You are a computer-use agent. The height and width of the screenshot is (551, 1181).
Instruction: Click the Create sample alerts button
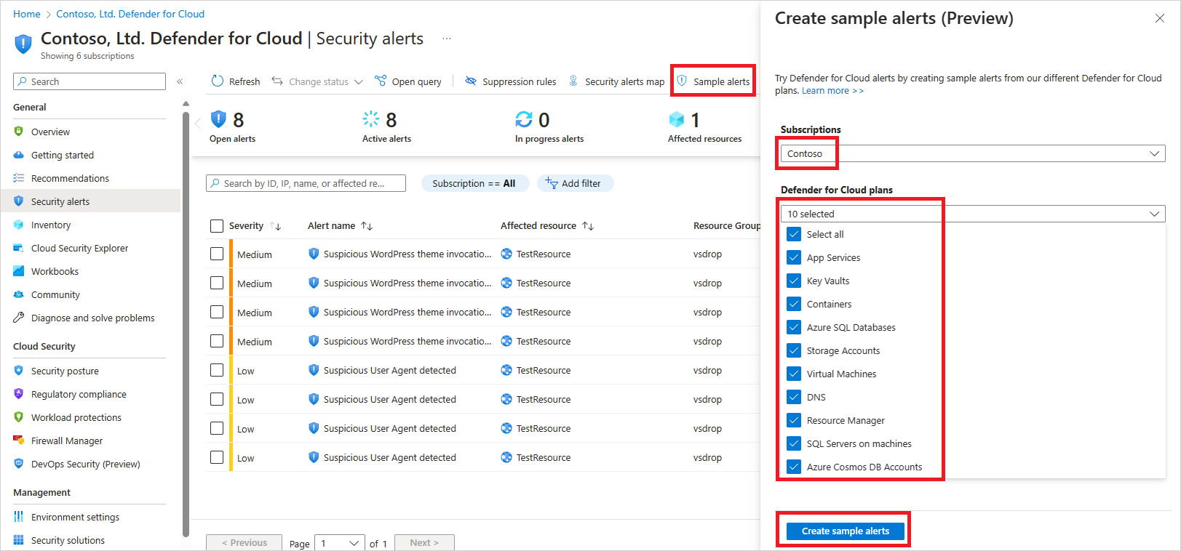(x=846, y=531)
